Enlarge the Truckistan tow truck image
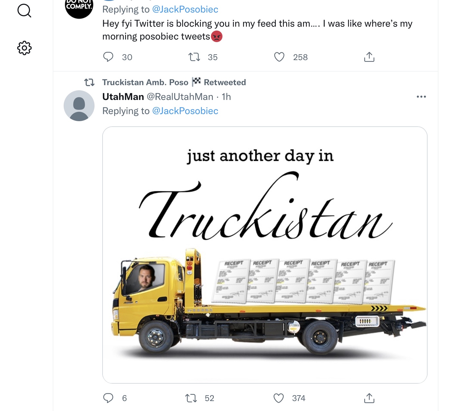The height and width of the screenshot is (411, 461). [265, 255]
